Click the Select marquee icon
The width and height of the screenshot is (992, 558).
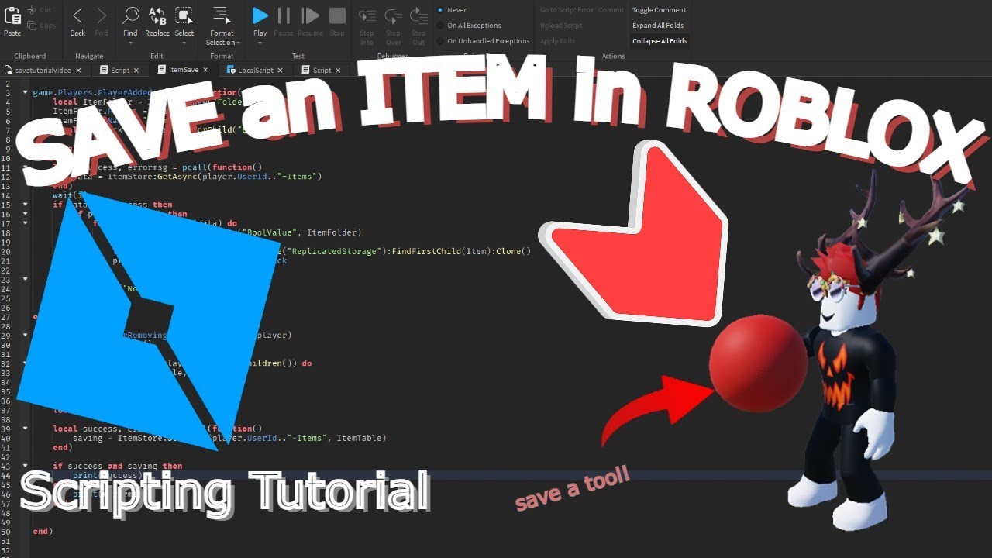[x=184, y=15]
